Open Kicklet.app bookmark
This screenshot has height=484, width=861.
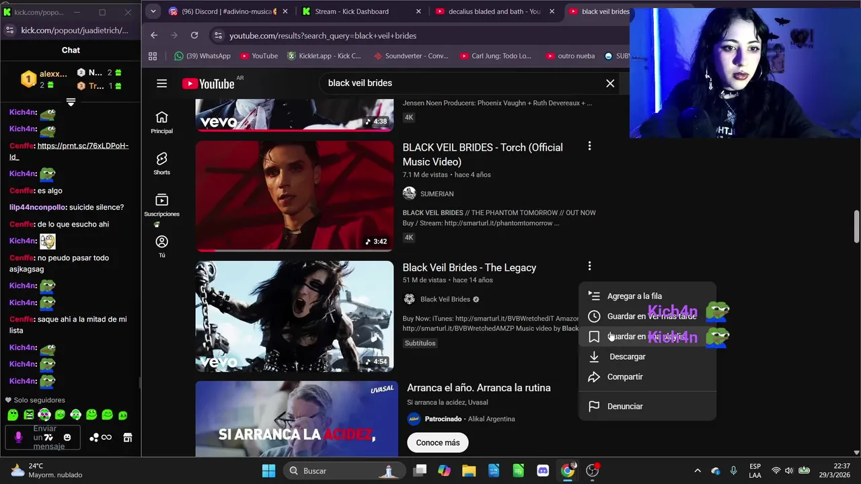tap(324, 56)
